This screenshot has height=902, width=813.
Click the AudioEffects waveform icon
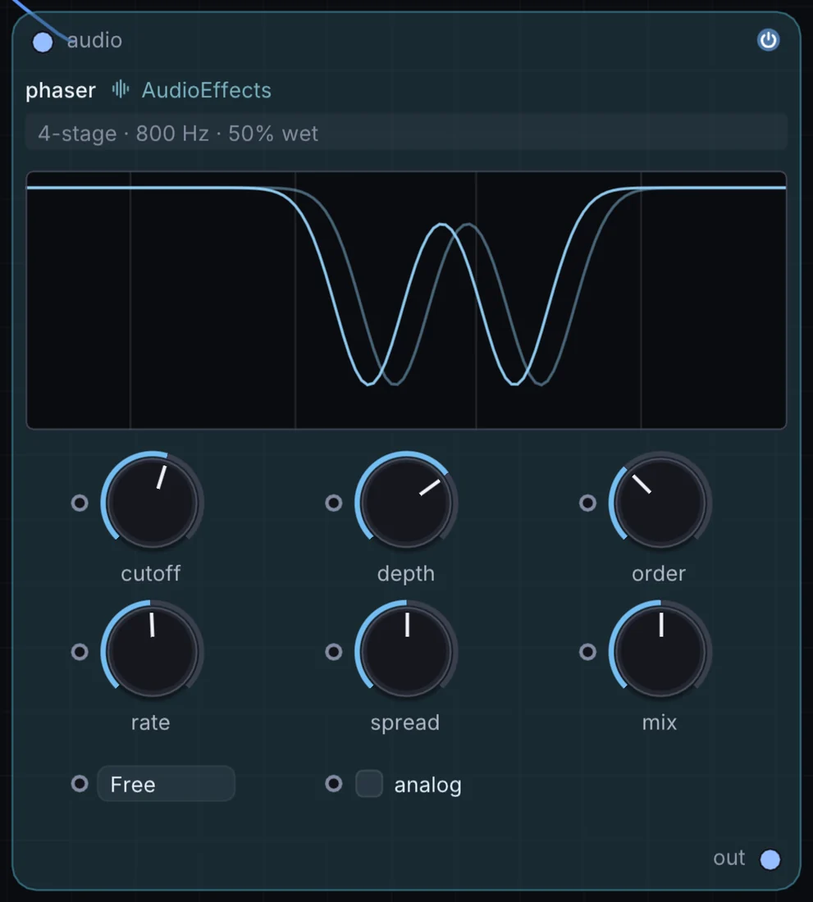121,89
